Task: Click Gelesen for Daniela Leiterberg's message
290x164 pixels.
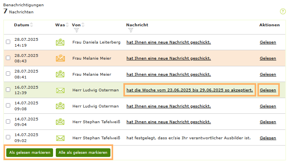Action: click(x=268, y=42)
